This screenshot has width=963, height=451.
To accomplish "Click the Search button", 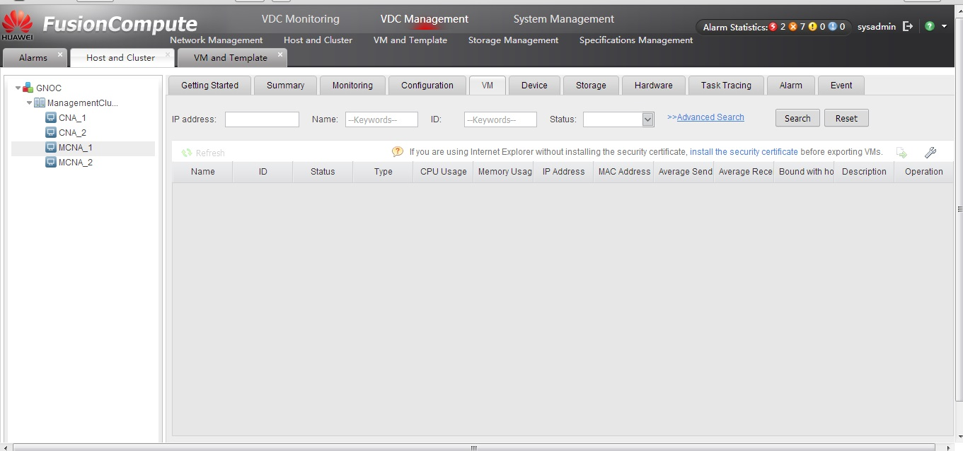I will [x=797, y=119].
